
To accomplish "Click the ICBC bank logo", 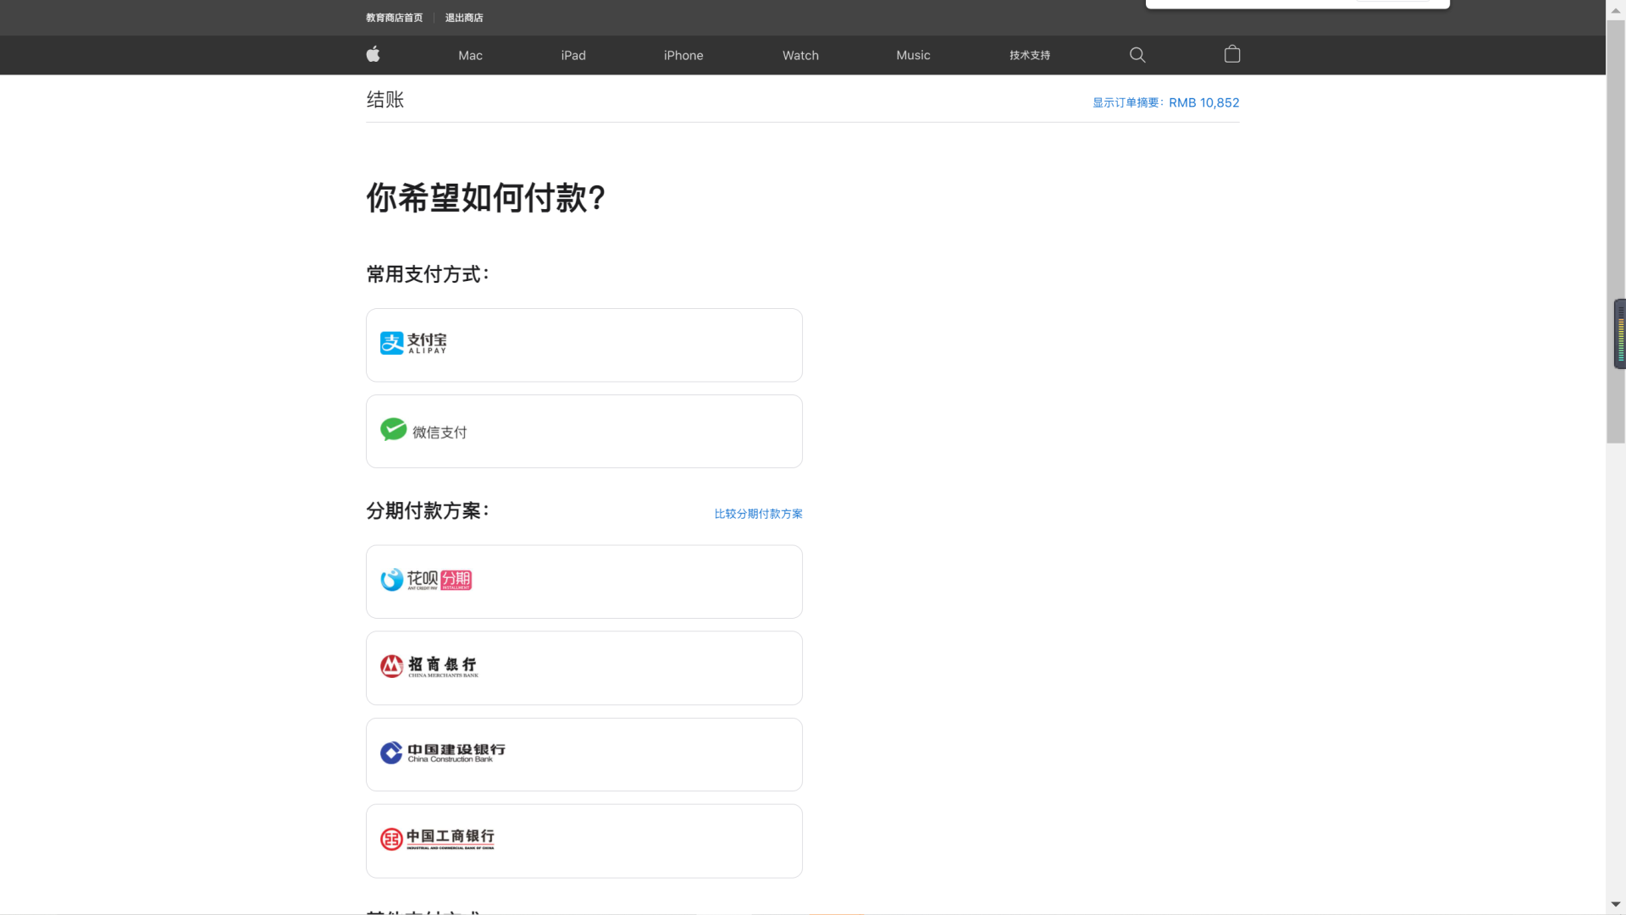I will click(x=438, y=839).
